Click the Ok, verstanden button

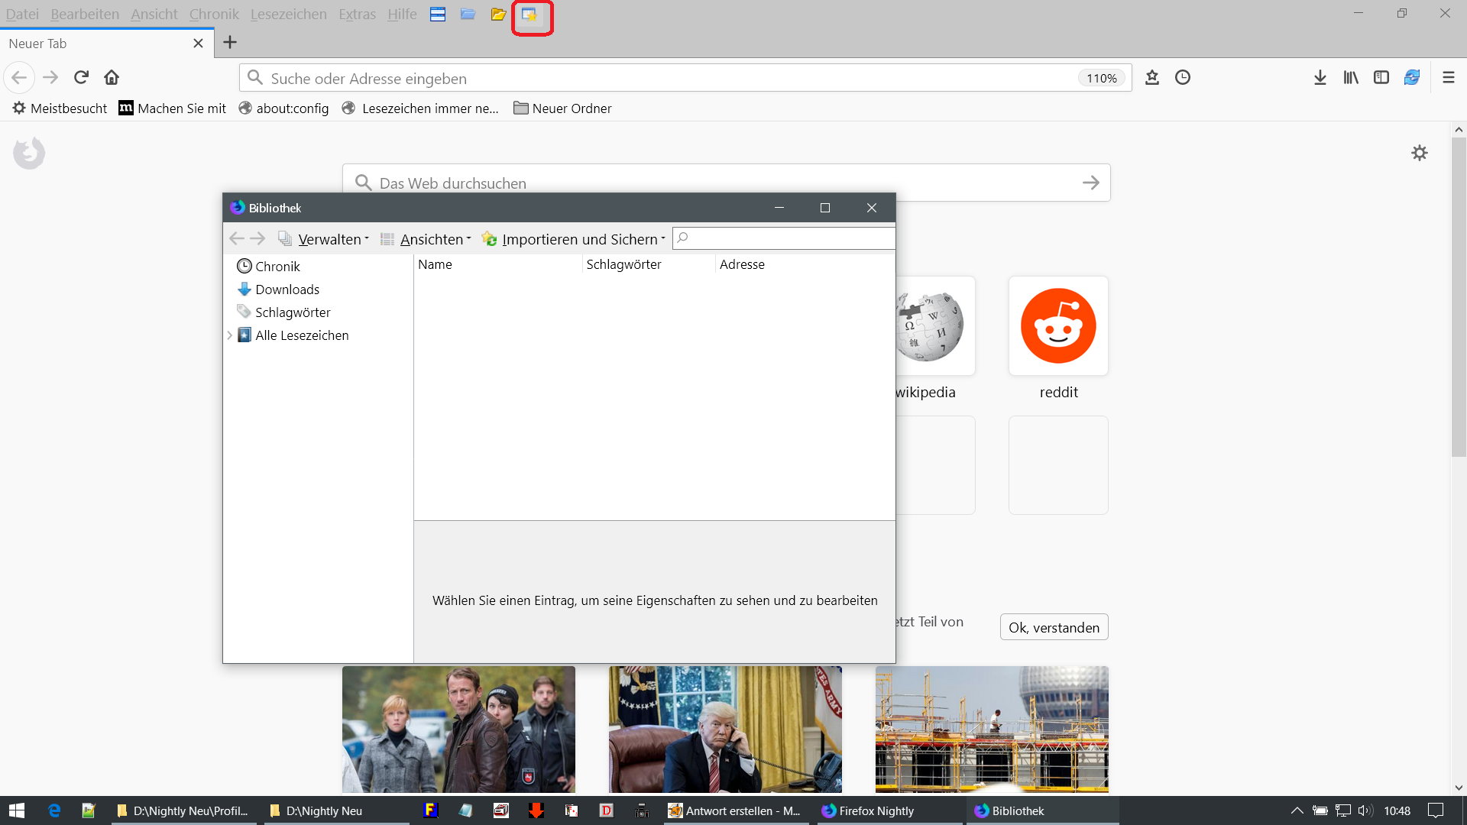click(1054, 627)
